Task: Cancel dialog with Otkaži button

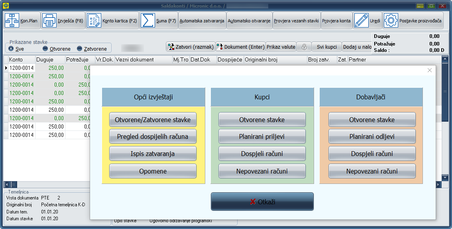Action: pos(262,201)
